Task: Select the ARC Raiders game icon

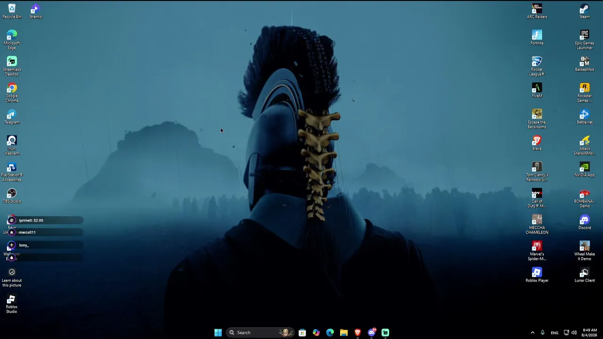Action: click(x=537, y=11)
